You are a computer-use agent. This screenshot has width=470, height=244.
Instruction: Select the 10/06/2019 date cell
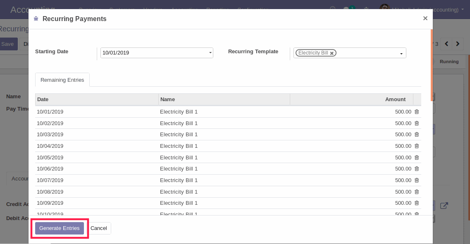pos(50,169)
